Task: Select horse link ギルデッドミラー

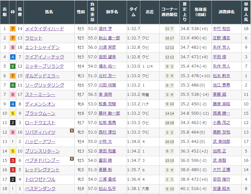Action: (x=42, y=76)
